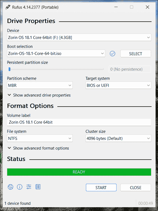Open the File system NTFS dropdown
The width and height of the screenshot is (158, 211).
pos(40,138)
